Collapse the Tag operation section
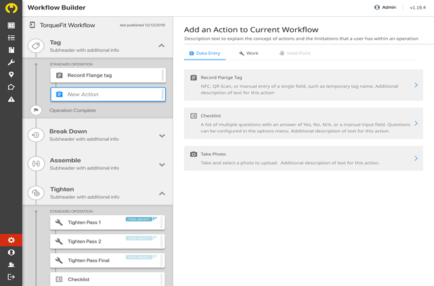Image resolution: width=434 pixels, height=286 pixels. (162, 45)
